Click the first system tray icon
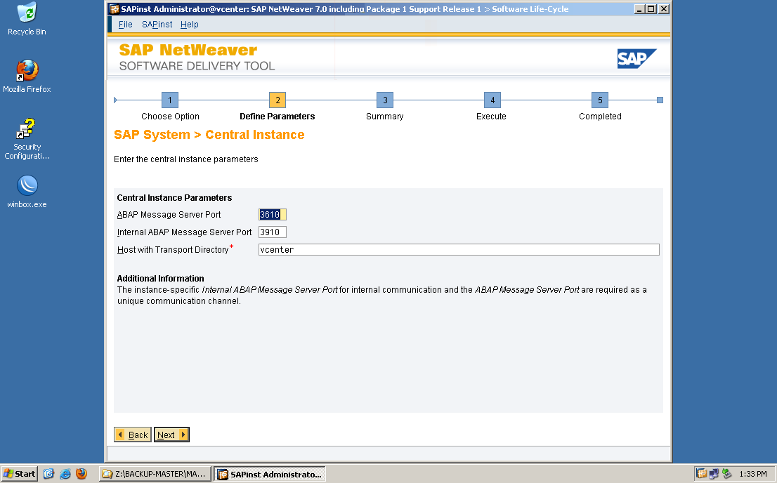The height and width of the screenshot is (483, 777). click(x=701, y=474)
